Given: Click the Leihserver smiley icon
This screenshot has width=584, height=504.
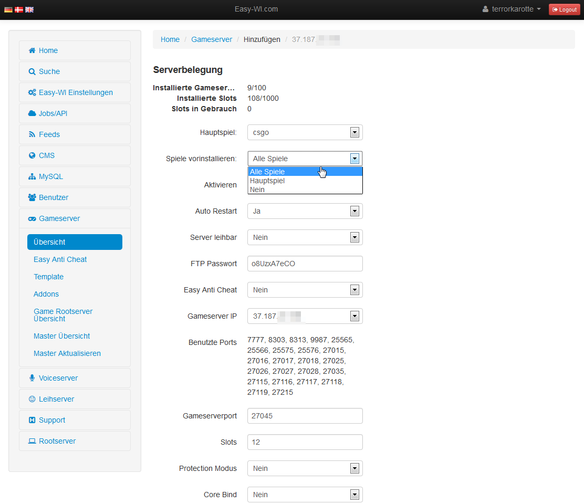Looking at the screenshot, I should [x=33, y=399].
